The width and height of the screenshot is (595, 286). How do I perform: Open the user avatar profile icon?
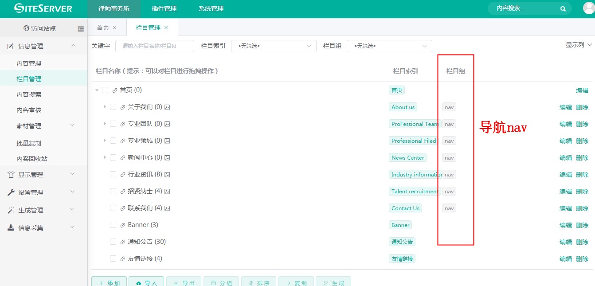point(588,8)
